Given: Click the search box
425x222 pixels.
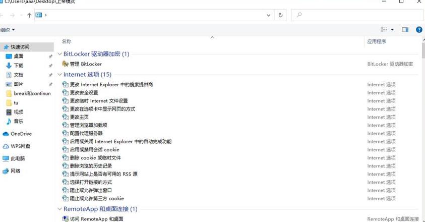Looking at the screenshot, I should 357,15.
